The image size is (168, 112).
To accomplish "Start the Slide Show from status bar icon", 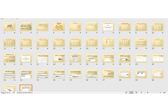I will 141,92.
